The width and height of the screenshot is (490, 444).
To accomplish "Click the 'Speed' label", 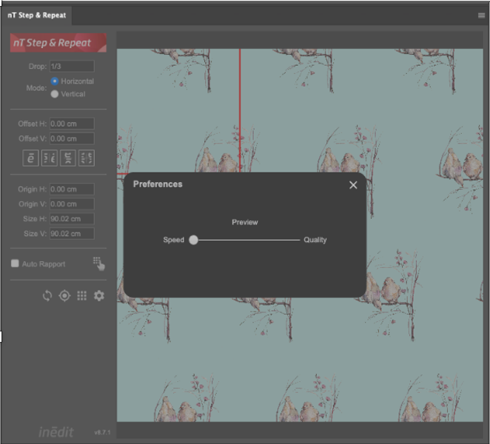I will [173, 240].
